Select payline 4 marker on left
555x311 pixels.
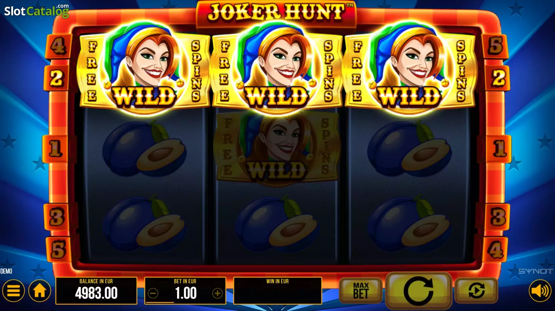point(58,46)
